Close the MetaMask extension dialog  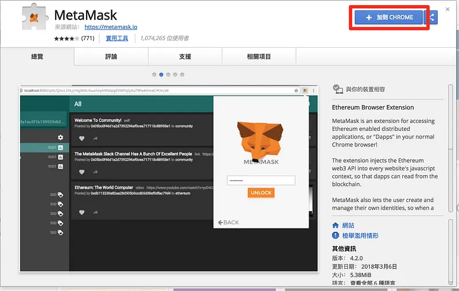click(448, 9)
